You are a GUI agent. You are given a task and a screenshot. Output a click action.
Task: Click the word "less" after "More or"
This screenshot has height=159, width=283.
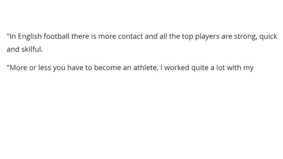45,68
